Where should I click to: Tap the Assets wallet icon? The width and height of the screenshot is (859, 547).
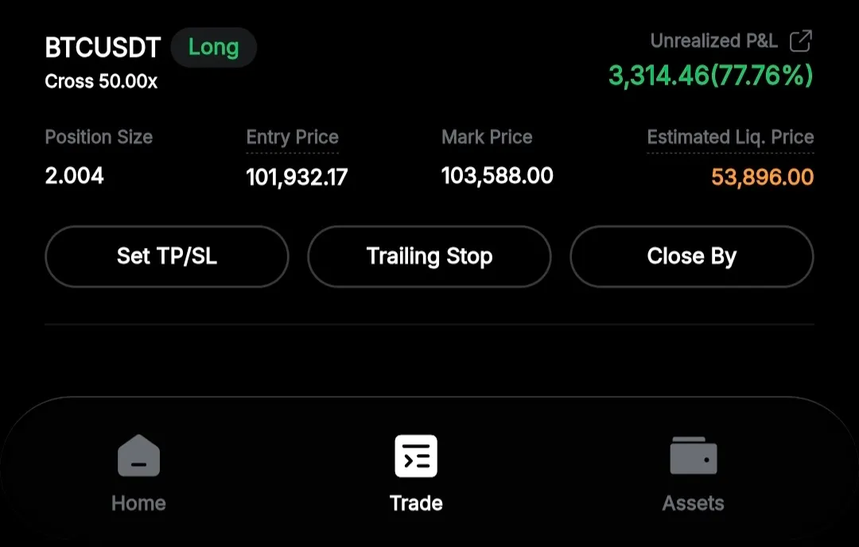pos(693,456)
